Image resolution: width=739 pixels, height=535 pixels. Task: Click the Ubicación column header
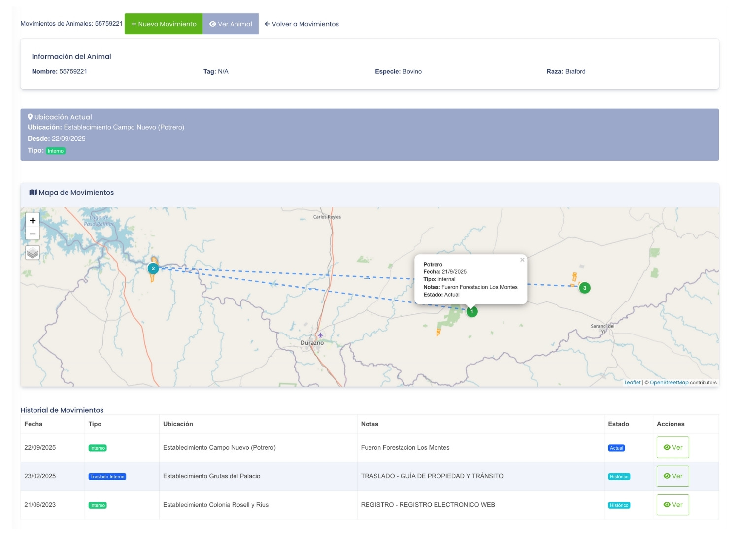[x=178, y=424]
